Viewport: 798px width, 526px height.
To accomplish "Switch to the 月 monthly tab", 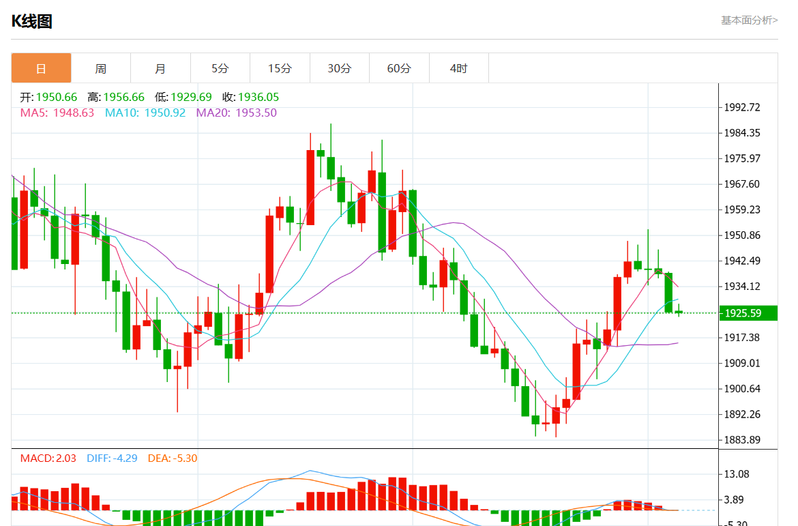I will (160, 68).
